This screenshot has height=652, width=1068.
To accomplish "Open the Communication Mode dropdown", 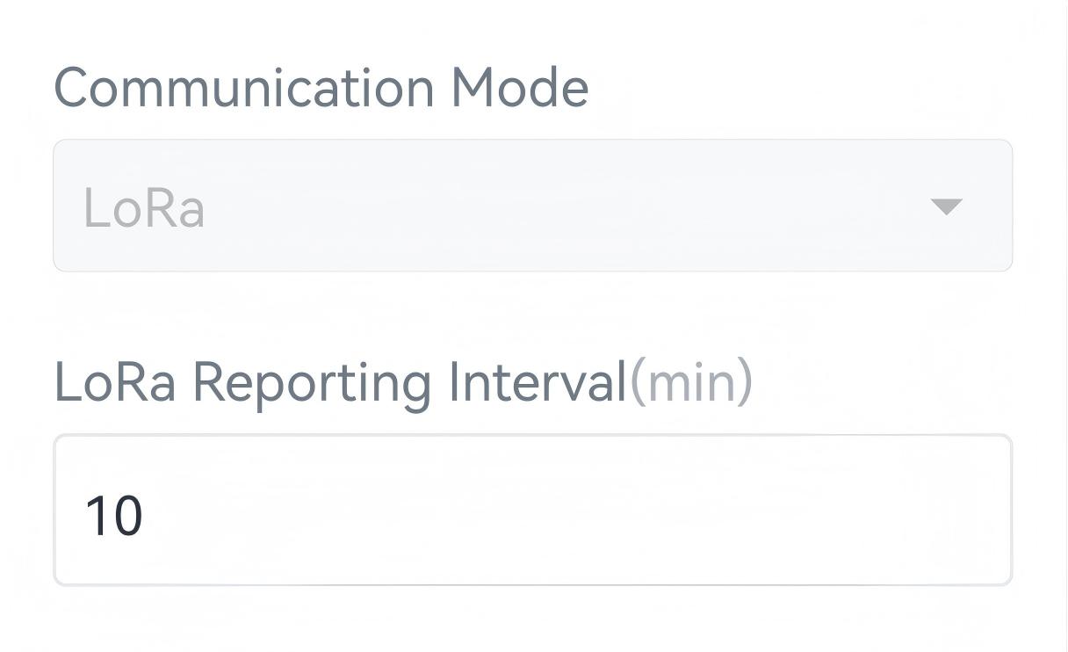I will (532, 206).
